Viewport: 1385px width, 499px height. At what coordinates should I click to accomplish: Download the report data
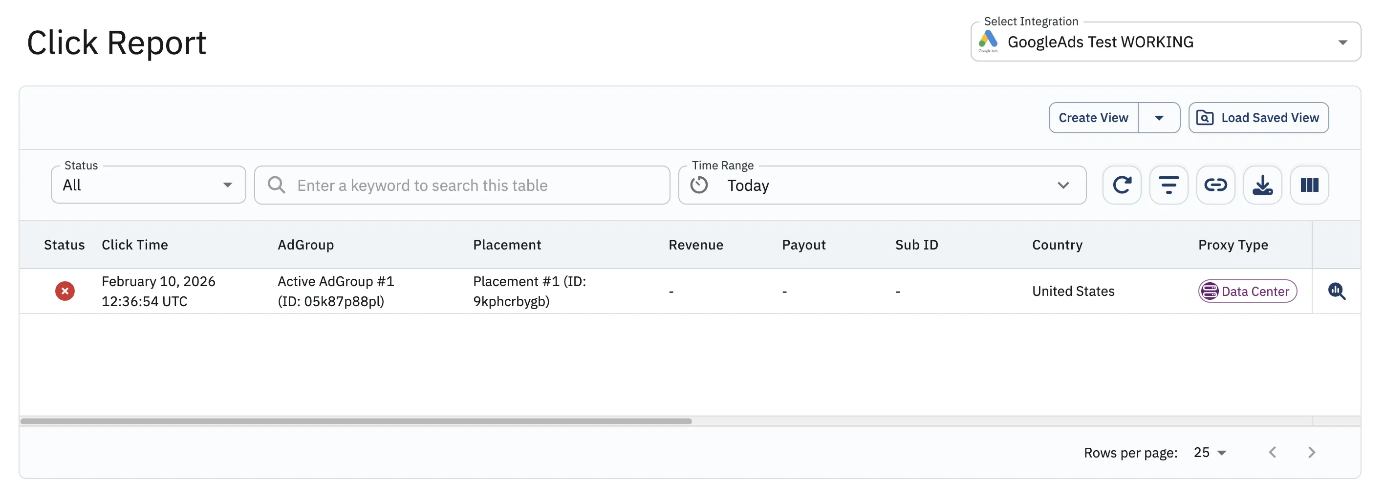pyautogui.click(x=1262, y=185)
